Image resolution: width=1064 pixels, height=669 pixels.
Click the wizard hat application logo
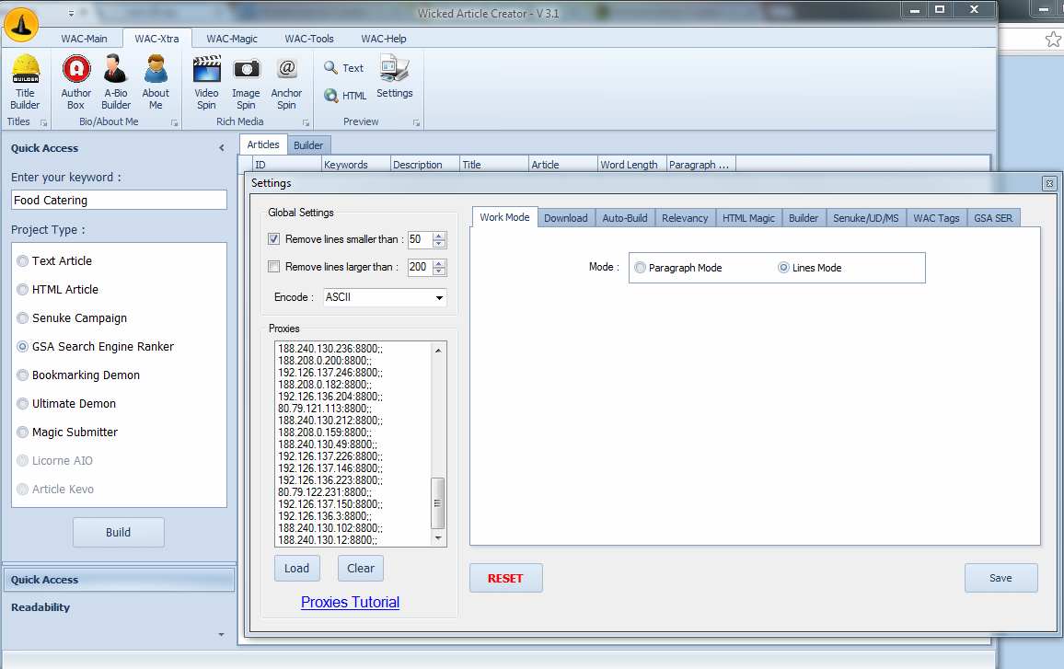tap(21, 25)
